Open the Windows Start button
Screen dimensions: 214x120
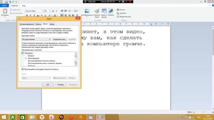pos(4,117)
